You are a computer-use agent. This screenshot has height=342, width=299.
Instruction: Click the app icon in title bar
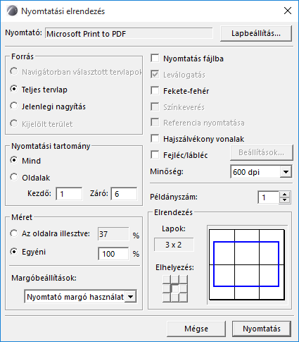tap(12, 11)
